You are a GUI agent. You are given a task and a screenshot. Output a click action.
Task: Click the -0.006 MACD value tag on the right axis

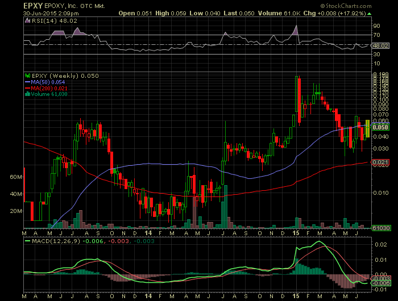pos(380,283)
